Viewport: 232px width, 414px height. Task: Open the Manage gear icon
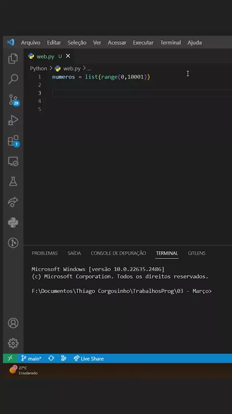13,343
